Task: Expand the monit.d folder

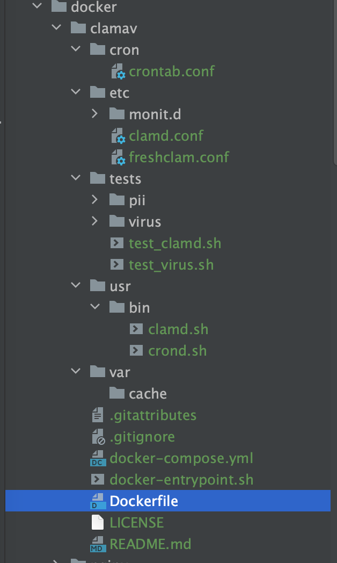Action: coord(95,114)
